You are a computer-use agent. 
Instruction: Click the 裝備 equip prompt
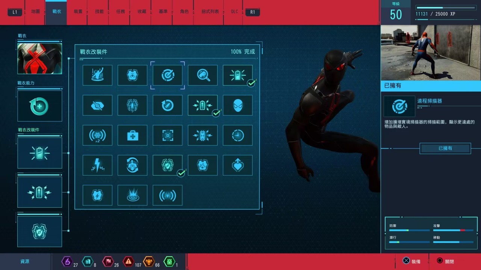[411, 261]
